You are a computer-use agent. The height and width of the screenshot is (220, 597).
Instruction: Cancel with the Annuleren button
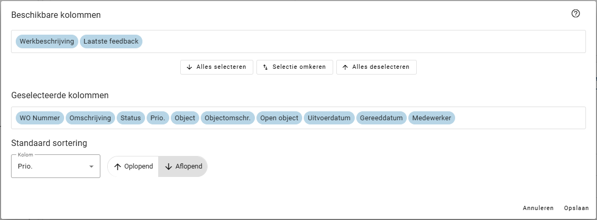pos(538,208)
